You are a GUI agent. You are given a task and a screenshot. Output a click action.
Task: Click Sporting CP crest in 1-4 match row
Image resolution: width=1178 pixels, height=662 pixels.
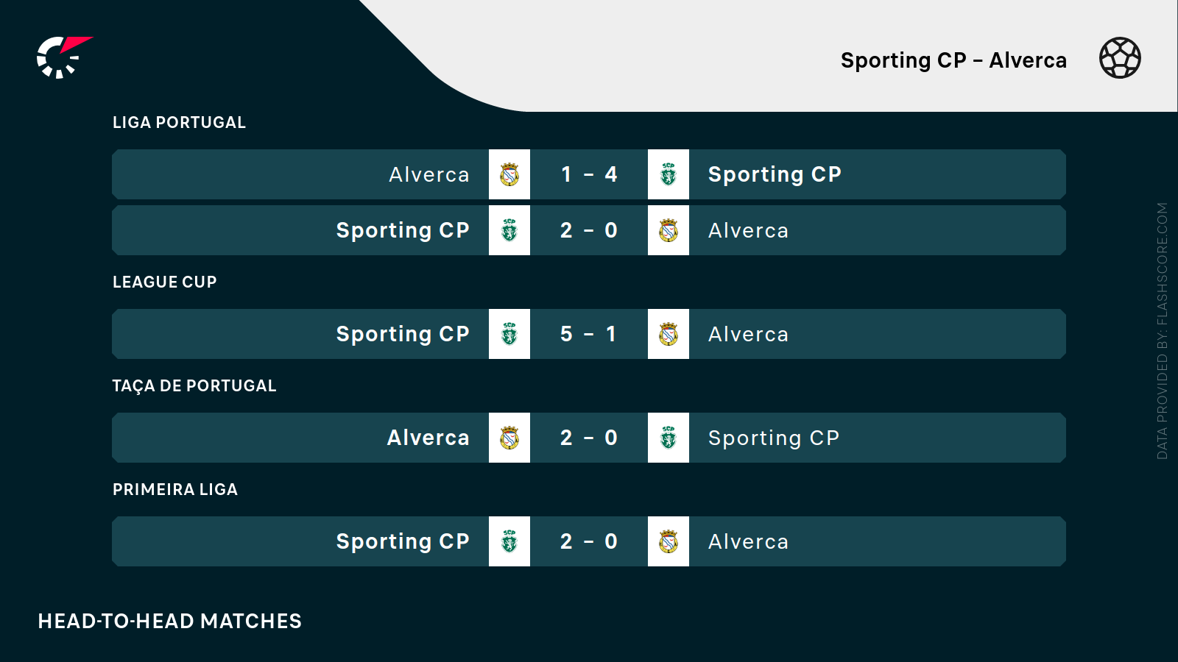(x=669, y=174)
